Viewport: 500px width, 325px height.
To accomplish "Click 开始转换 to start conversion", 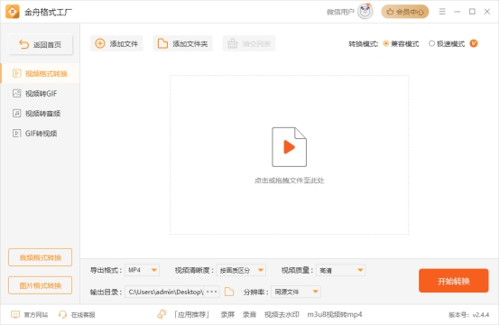I will click(x=453, y=281).
